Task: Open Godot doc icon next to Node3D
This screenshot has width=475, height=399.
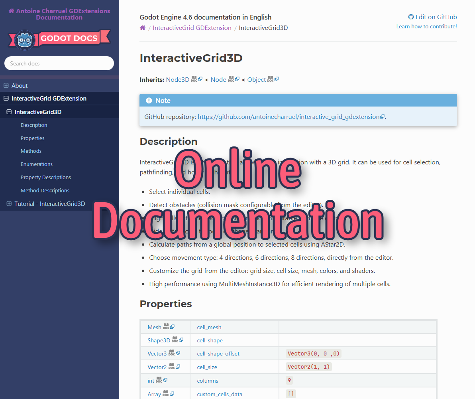Action: click(x=194, y=79)
